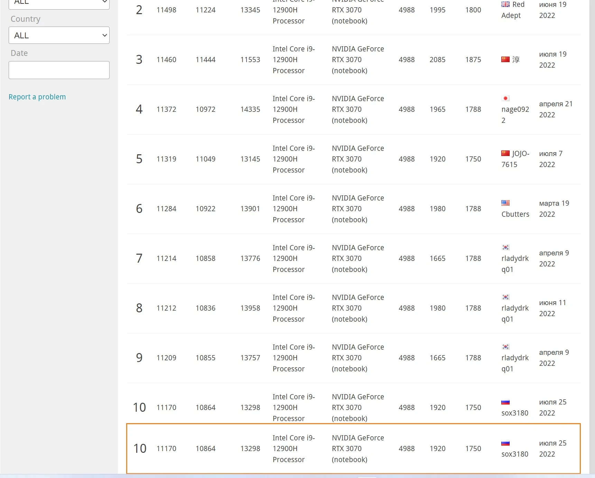Click the Russia flag in highlighted sox3180 row
The height and width of the screenshot is (478, 595).
click(505, 443)
